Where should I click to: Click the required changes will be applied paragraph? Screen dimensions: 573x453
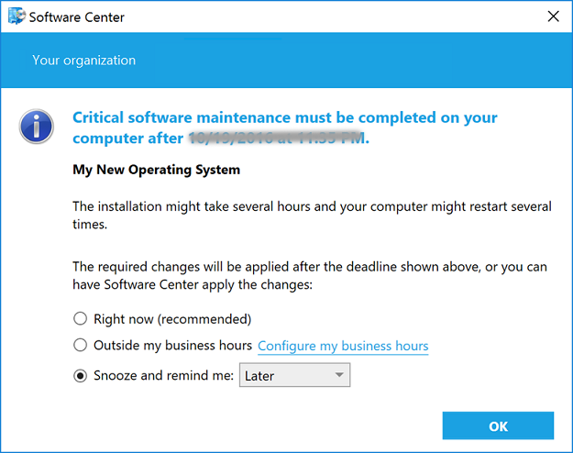[x=312, y=276]
